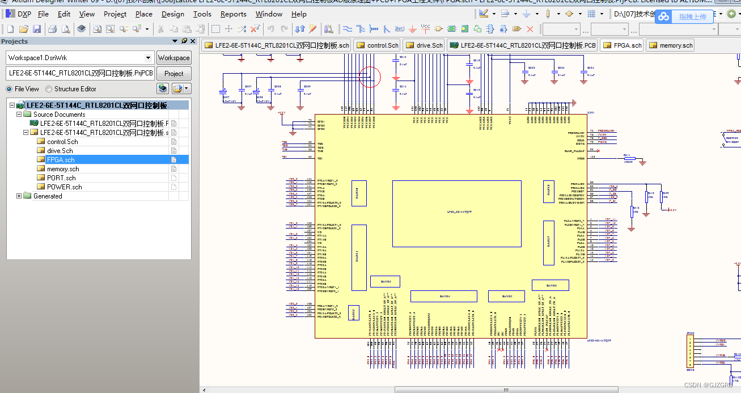Image resolution: width=741 pixels, height=393 pixels.
Task: Click the Workspace button
Action: (x=173, y=57)
